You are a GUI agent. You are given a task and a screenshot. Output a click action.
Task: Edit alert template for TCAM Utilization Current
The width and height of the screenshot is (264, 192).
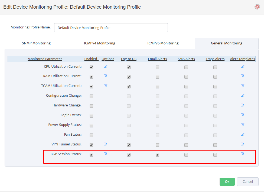coord(242,86)
